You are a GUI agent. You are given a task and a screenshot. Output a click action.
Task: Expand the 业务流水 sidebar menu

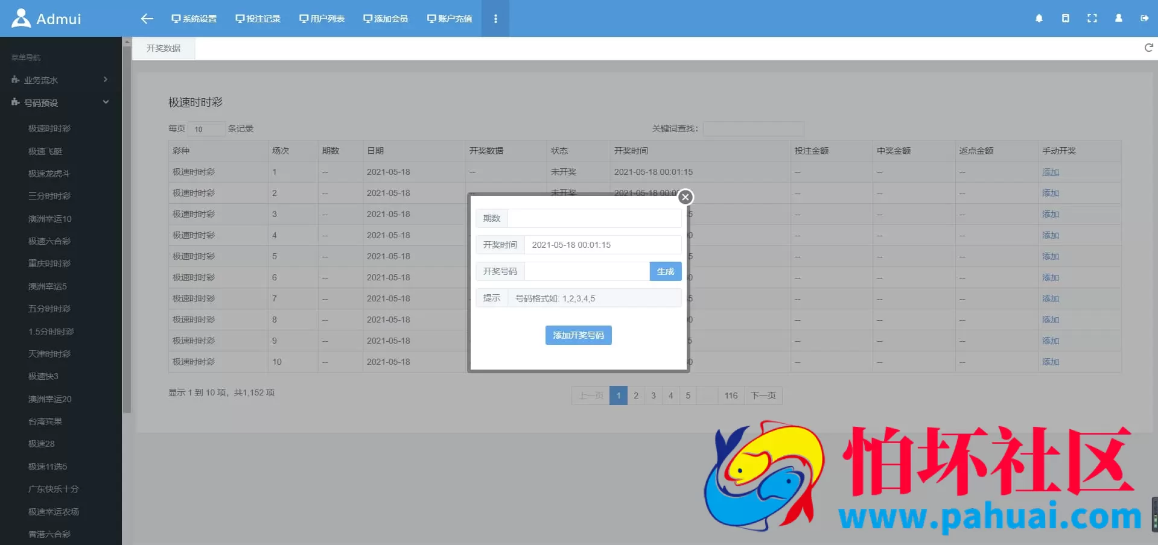point(60,80)
